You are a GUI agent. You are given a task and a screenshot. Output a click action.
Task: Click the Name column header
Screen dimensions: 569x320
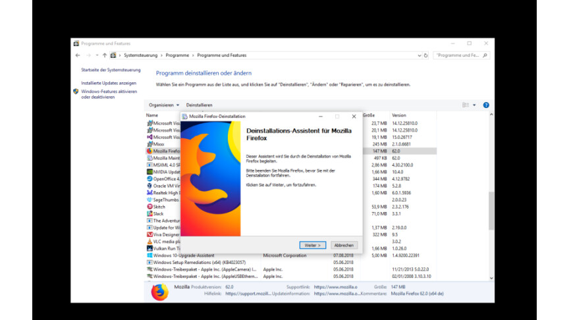pos(152,115)
